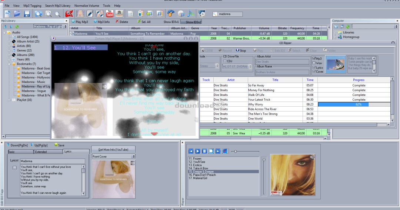Select Madonna - Vogue bookmark
The image size is (400, 210).
pos(34,91)
